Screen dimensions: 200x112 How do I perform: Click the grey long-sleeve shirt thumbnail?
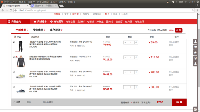coord(21,61)
